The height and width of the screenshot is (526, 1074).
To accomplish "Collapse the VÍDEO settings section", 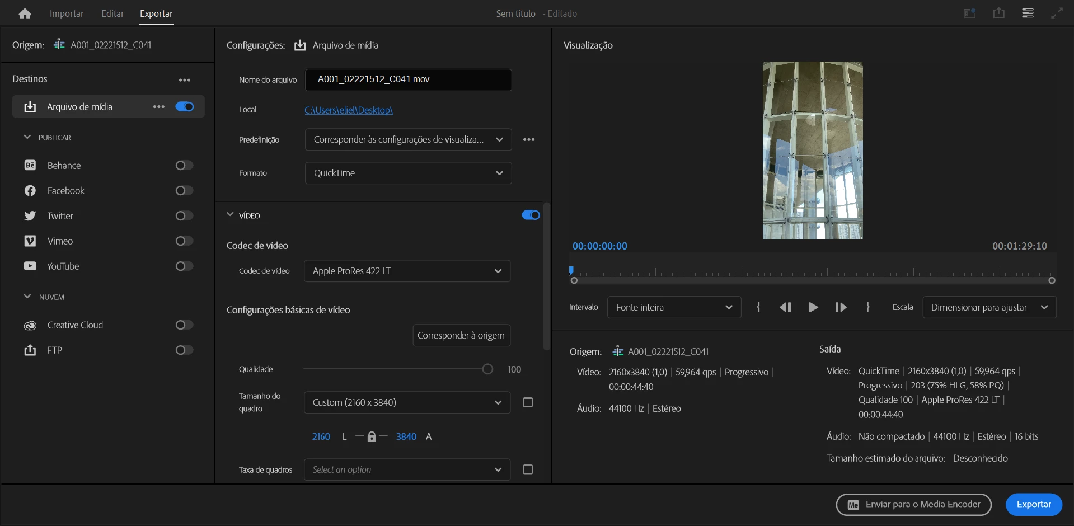I will tap(230, 215).
